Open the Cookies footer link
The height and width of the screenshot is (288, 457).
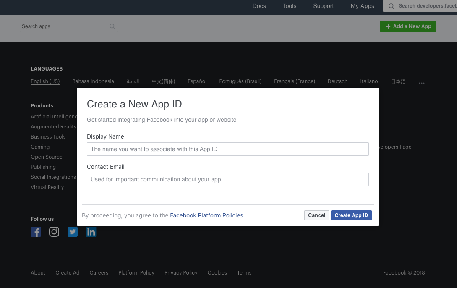[x=217, y=273]
